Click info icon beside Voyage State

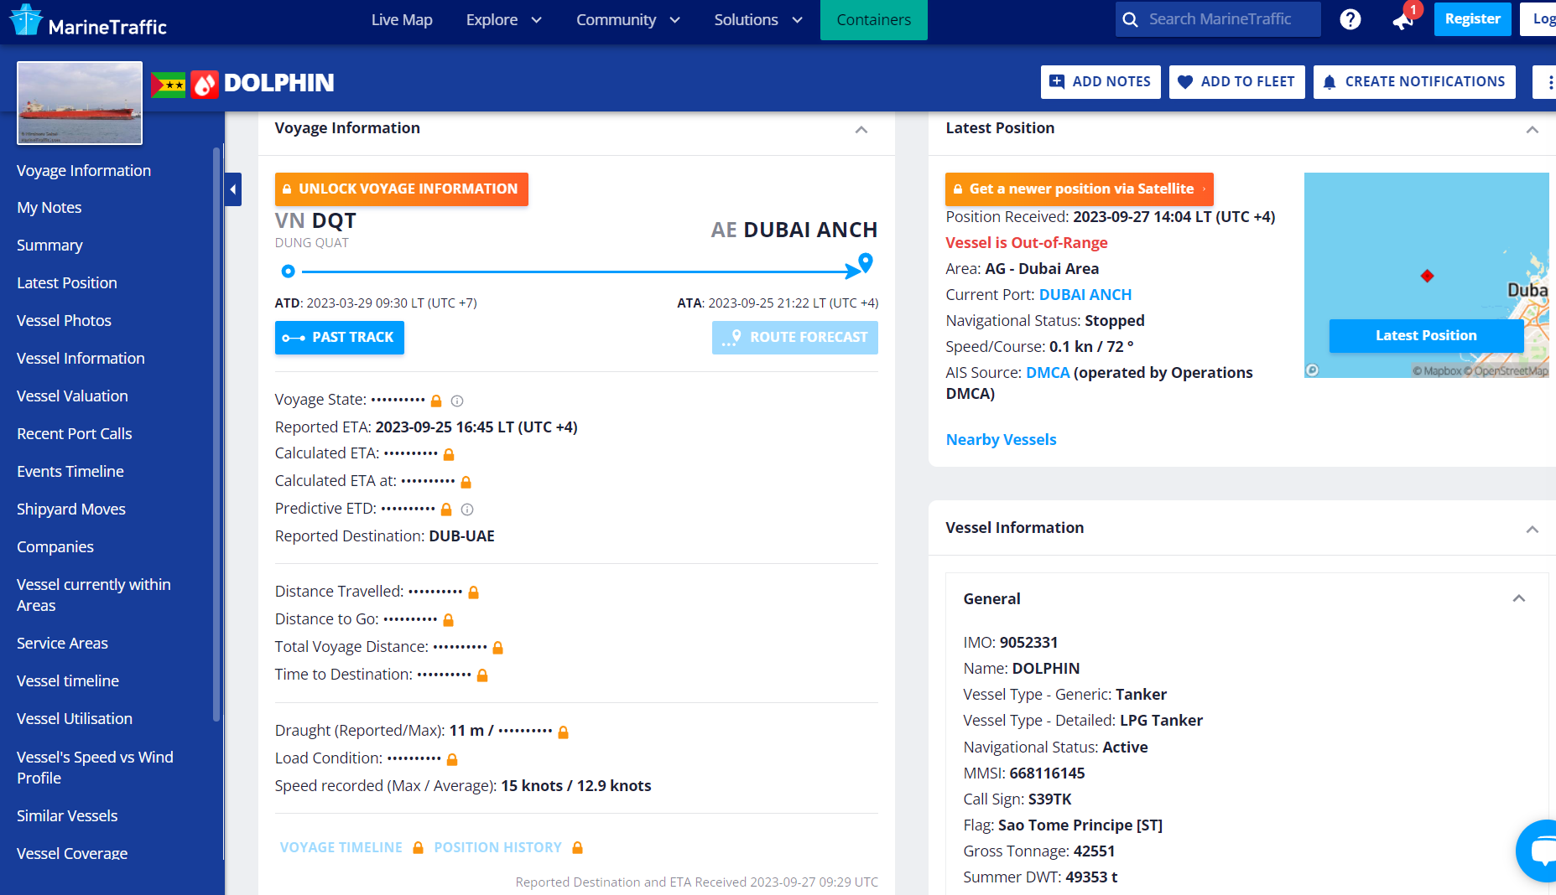point(457,401)
